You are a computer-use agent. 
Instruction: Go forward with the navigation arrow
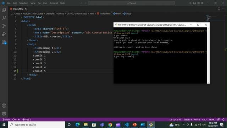click(x=85, y=3)
